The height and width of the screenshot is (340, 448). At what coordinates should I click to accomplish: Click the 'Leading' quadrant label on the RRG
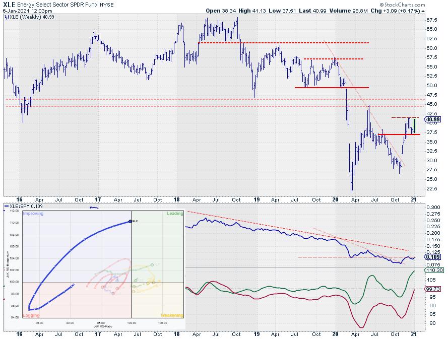pos(175,214)
